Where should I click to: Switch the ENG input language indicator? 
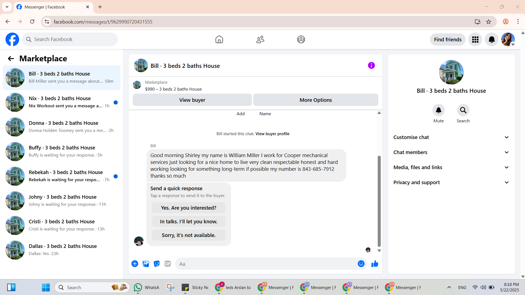click(462, 287)
